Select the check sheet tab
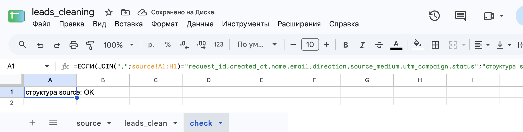Screen dimensions: 523x132 (x=201, y=123)
